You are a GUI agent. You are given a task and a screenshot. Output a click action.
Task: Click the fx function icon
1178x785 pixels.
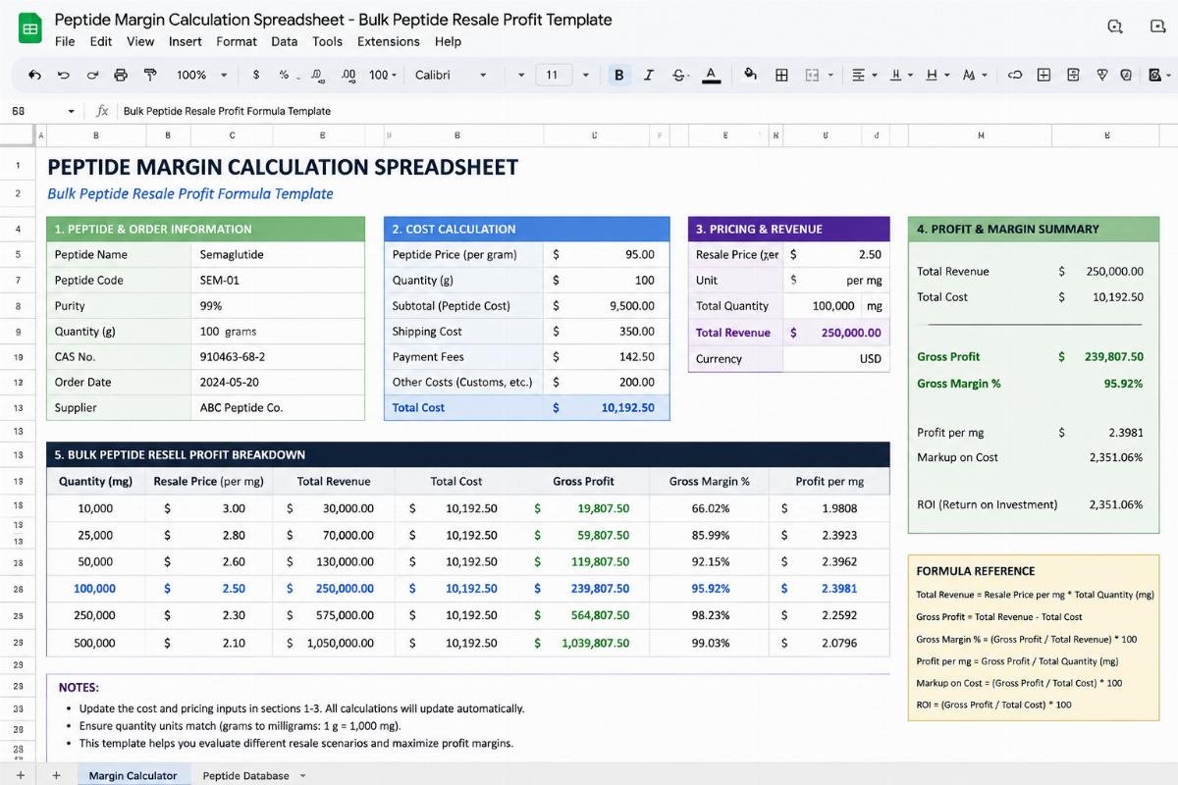point(102,111)
